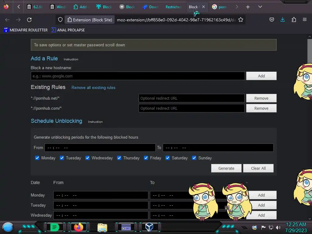Switch to the Google porn tab
Viewport: 312px width, 234px height.
tap(219, 7)
